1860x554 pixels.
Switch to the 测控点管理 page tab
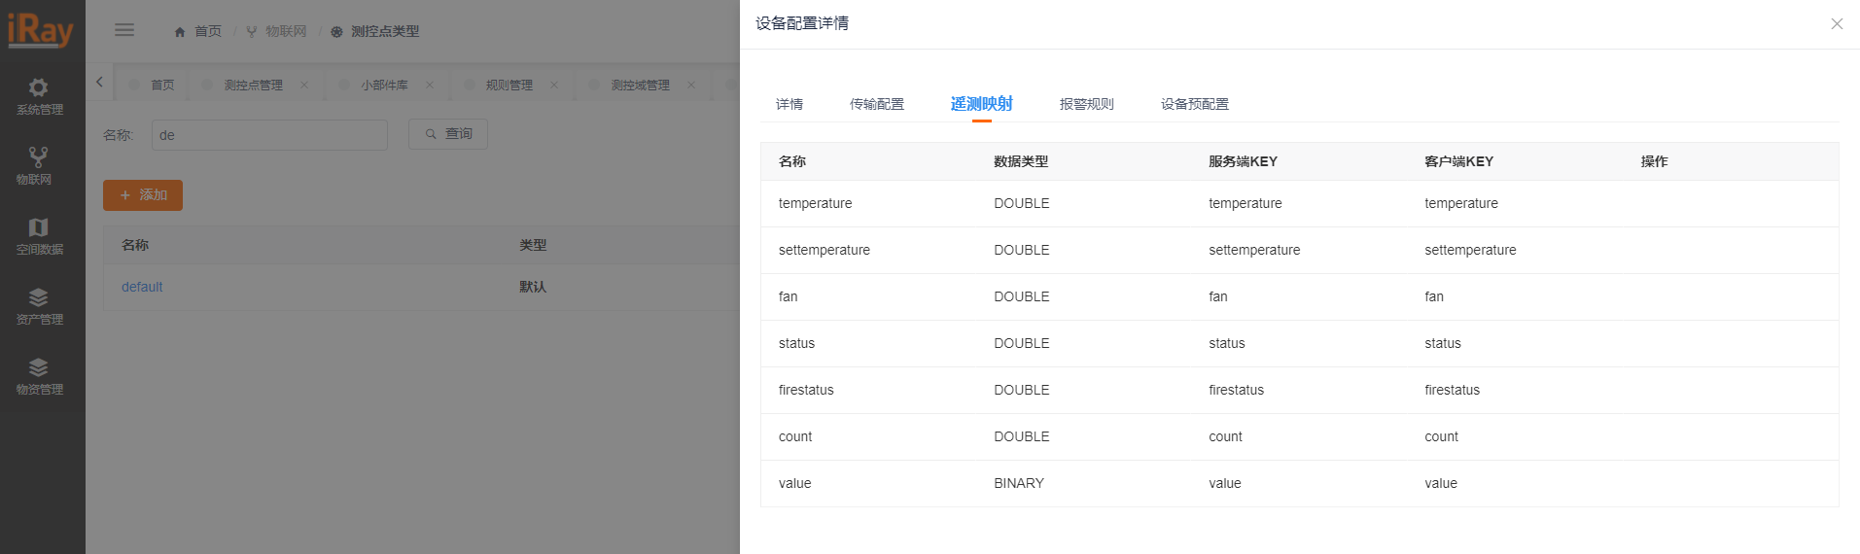[253, 85]
